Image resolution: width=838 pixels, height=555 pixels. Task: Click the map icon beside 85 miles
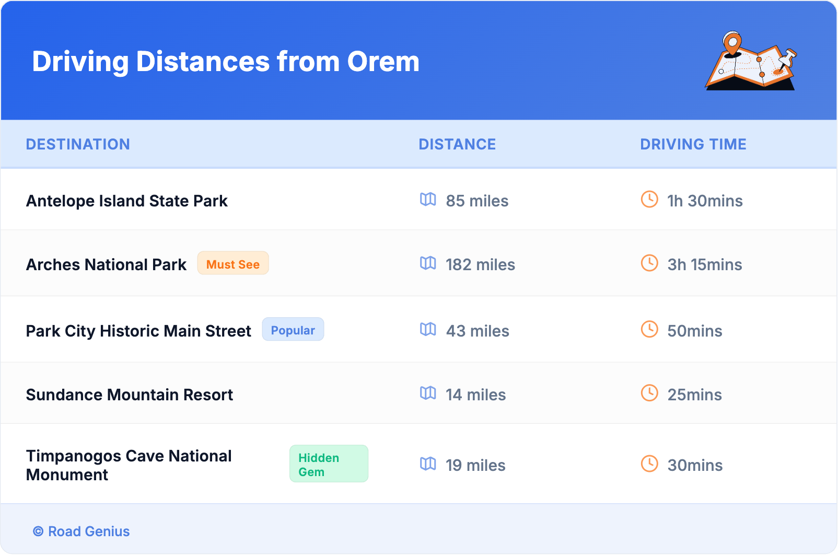[x=428, y=200]
